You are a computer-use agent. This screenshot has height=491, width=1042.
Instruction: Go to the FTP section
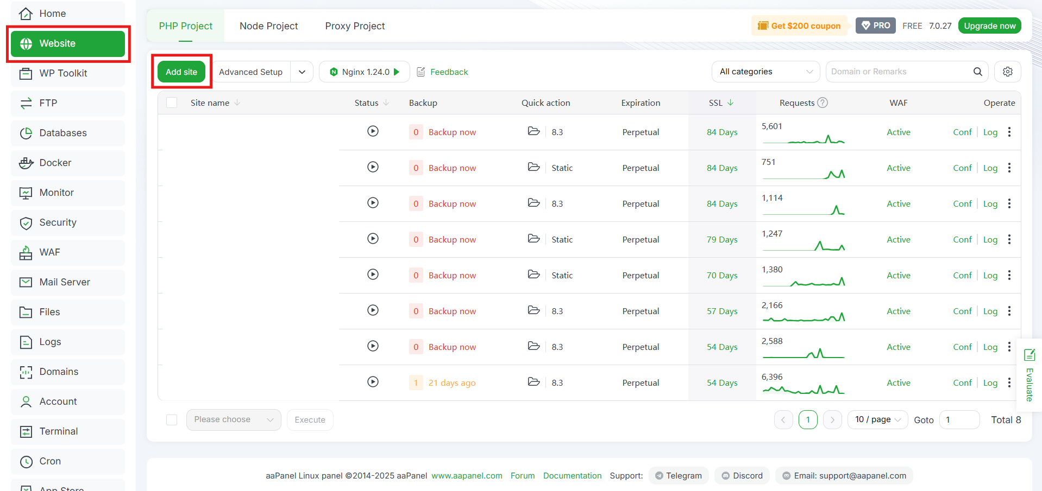67,103
